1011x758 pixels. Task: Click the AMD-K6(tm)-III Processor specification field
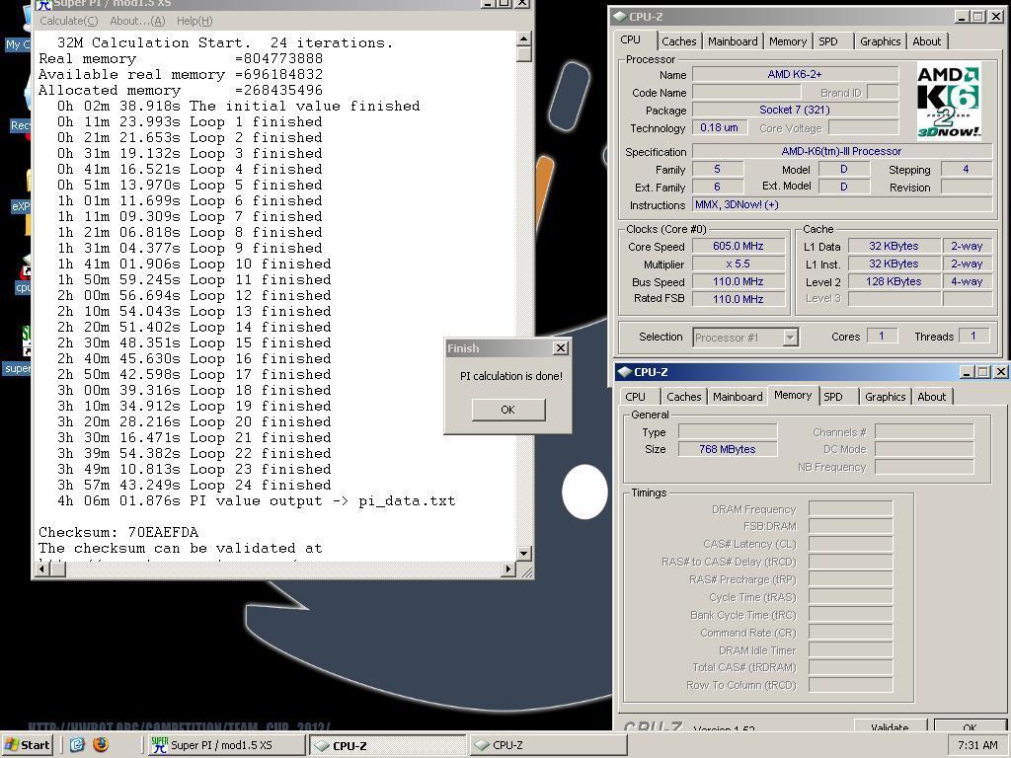(x=841, y=151)
